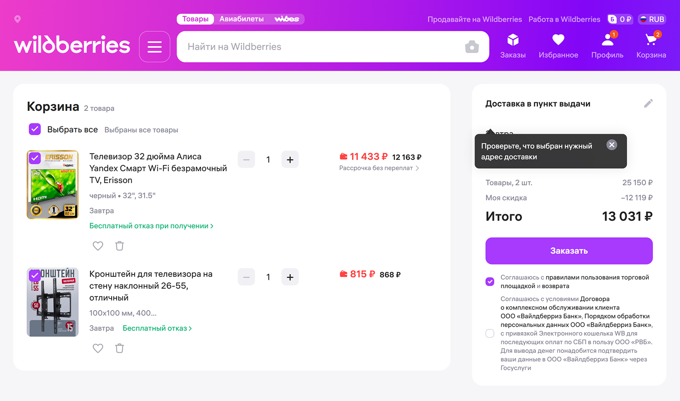This screenshot has width=680, height=401.
Task: Open Erisson TV product thumbnail
Action: [53, 184]
